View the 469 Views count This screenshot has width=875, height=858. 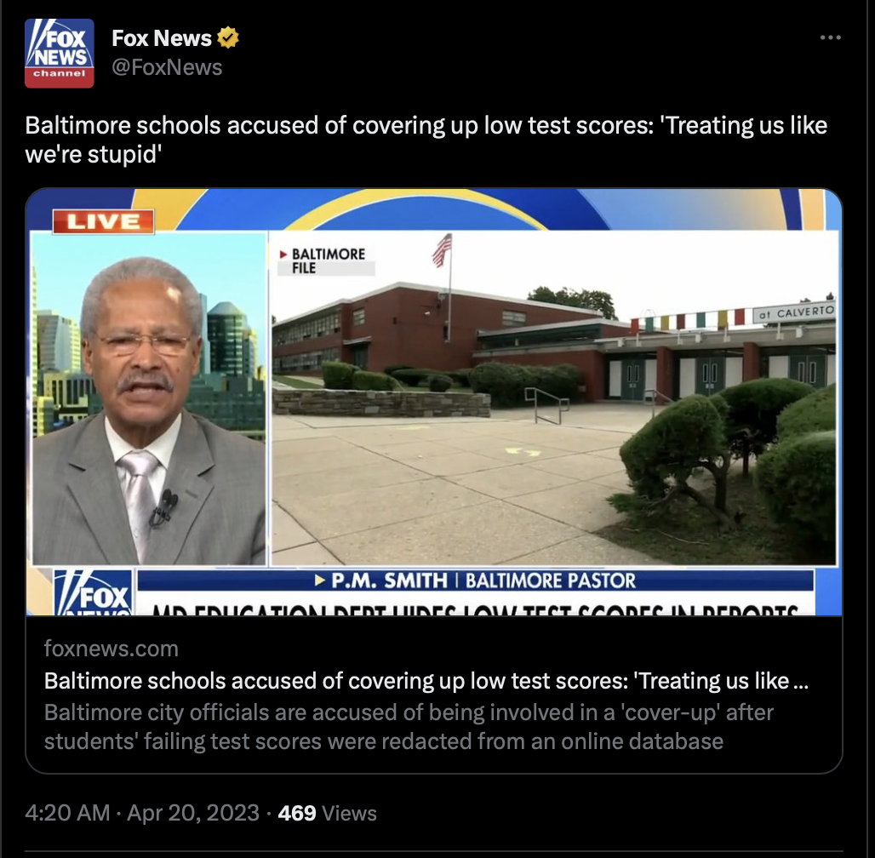(x=327, y=813)
